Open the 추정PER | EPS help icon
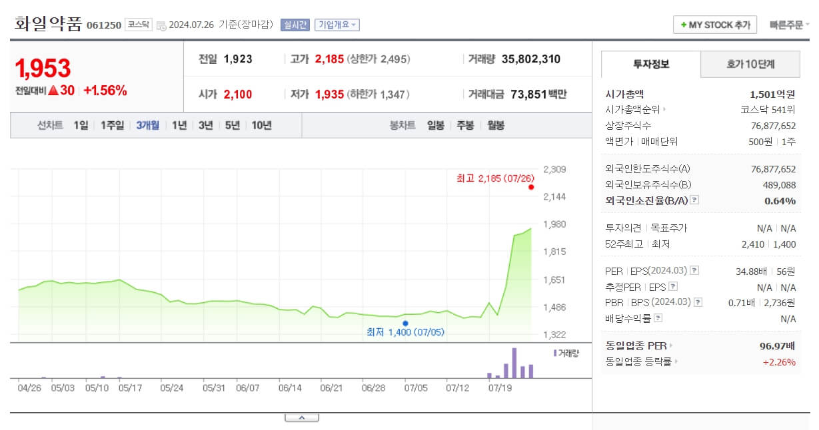 pos(672,286)
